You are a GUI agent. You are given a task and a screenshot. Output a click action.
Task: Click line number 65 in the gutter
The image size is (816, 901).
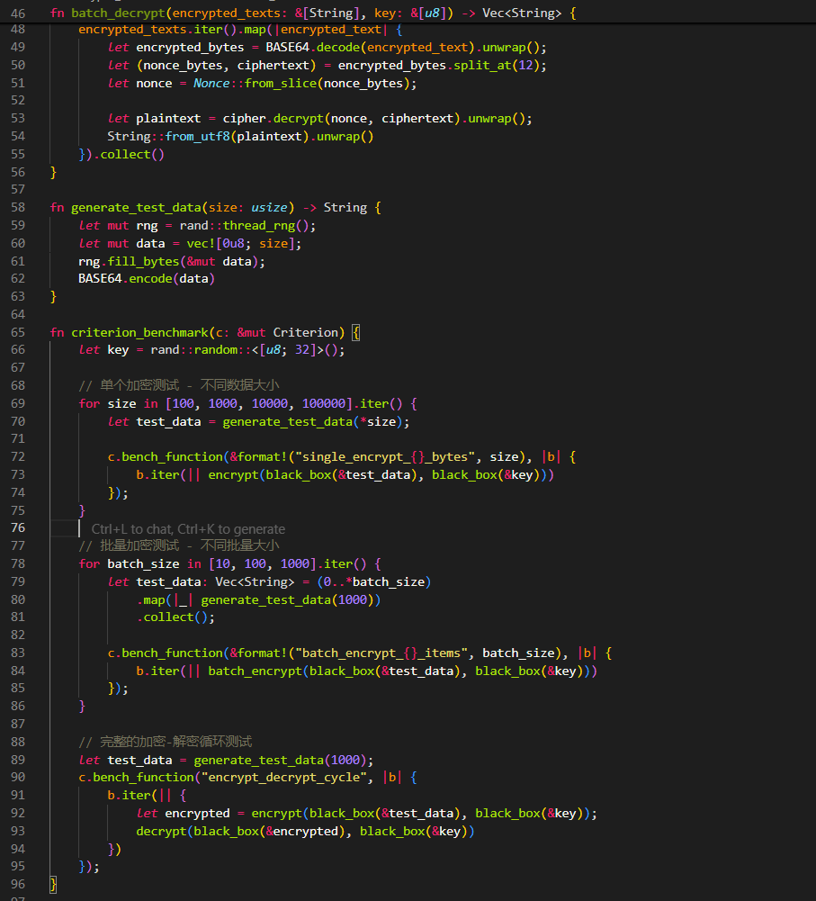pyautogui.click(x=18, y=332)
